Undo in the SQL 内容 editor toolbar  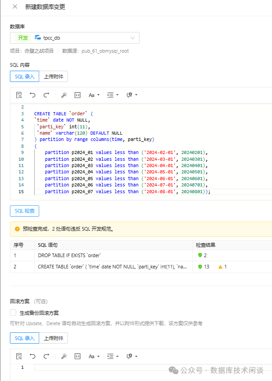coord(32,95)
